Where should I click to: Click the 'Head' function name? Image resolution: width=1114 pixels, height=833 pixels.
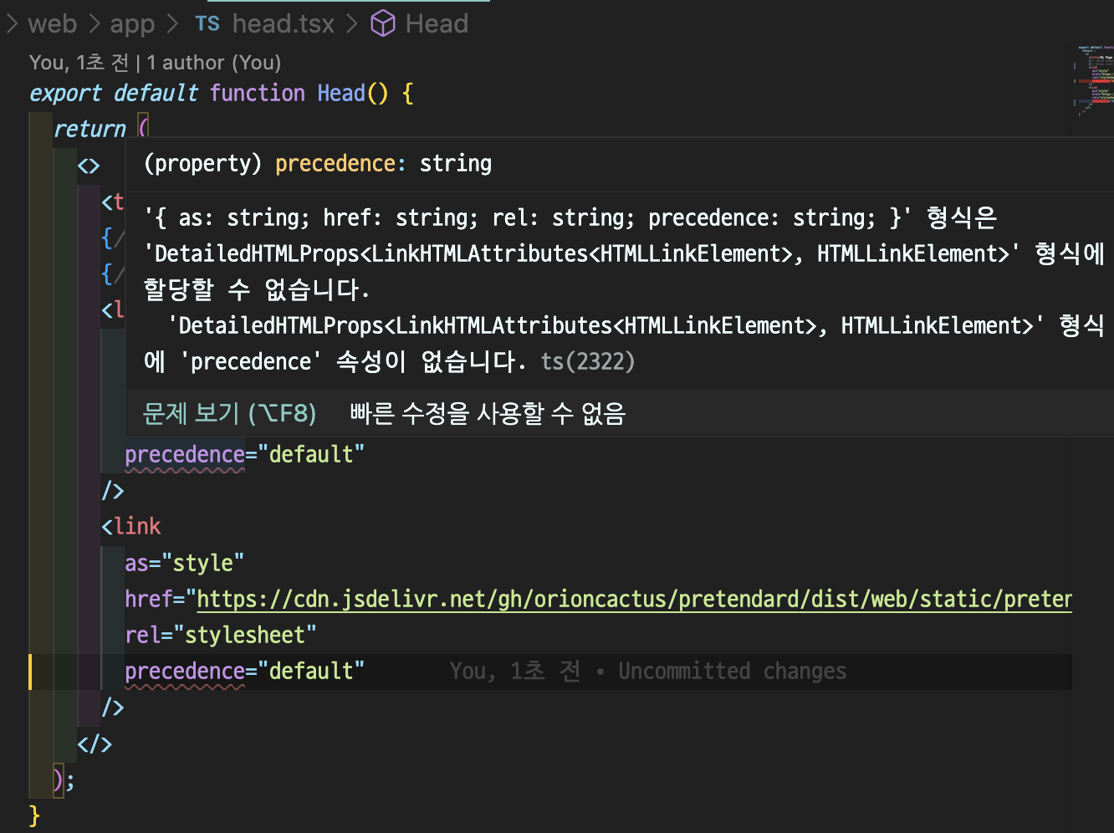[x=341, y=93]
